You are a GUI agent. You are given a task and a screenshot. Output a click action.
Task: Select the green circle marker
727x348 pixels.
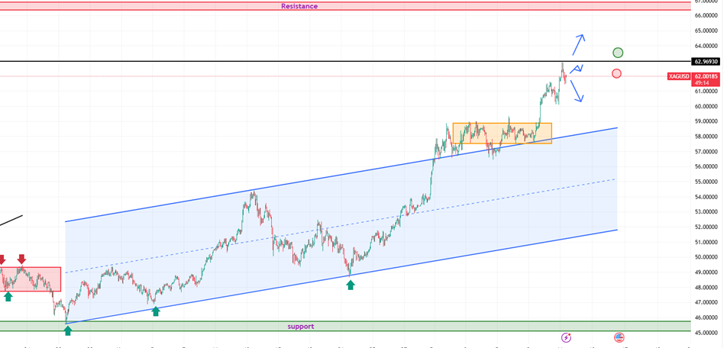pos(618,53)
